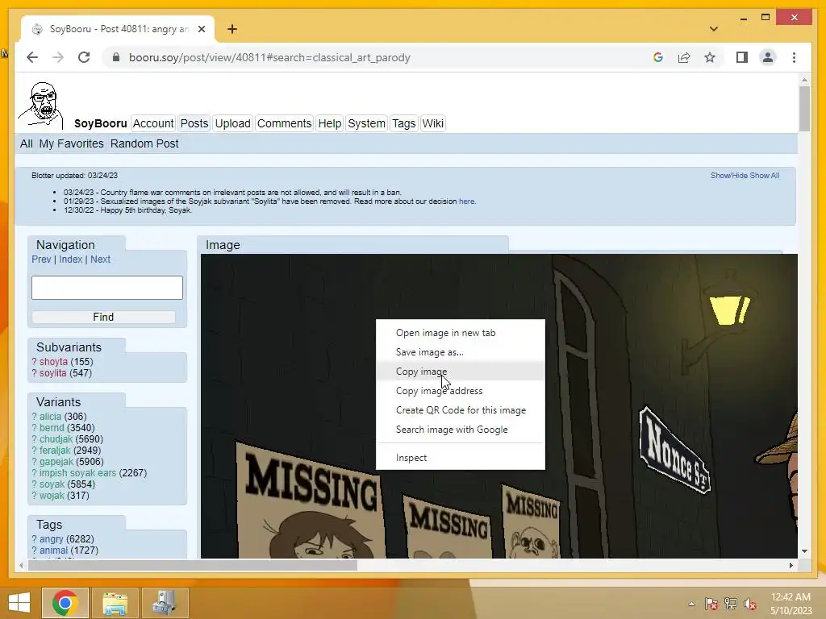
Task: Open network status tray icon
Action: (731, 604)
